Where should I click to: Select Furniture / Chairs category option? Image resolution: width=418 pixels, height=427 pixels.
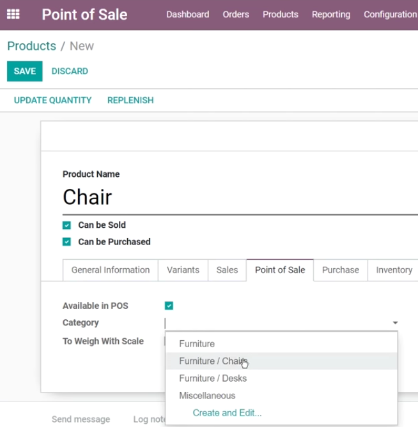tap(281, 361)
